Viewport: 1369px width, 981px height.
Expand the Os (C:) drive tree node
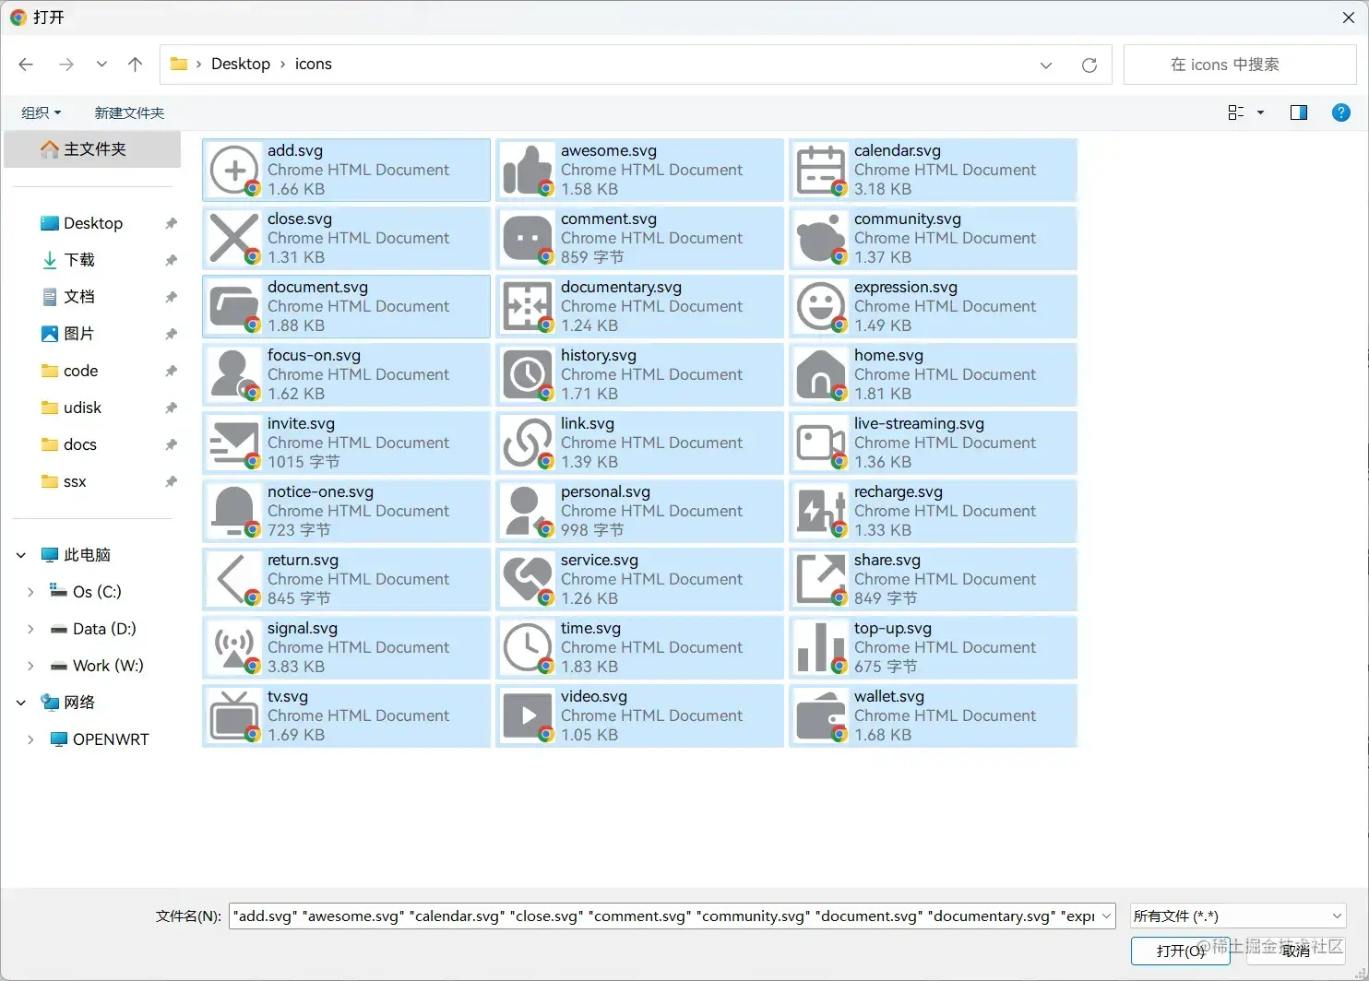tap(30, 592)
